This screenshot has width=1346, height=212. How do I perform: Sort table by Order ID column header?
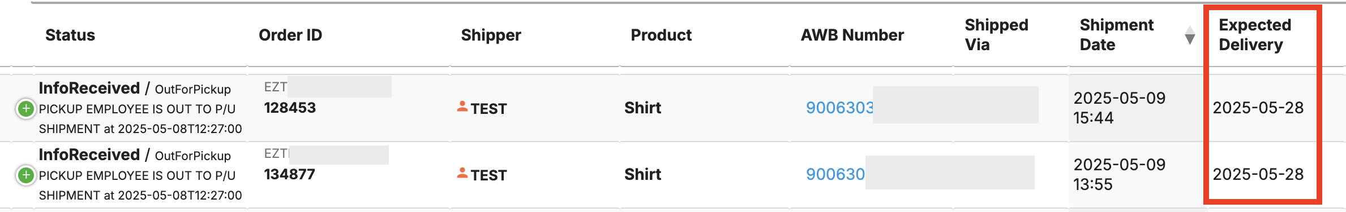pyautogui.click(x=290, y=35)
